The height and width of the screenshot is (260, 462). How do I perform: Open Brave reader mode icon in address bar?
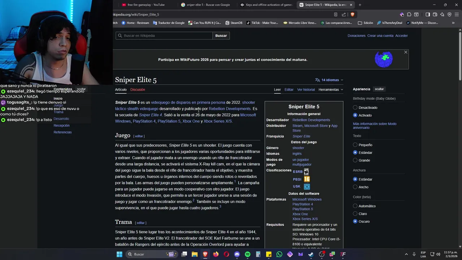(336, 14)
